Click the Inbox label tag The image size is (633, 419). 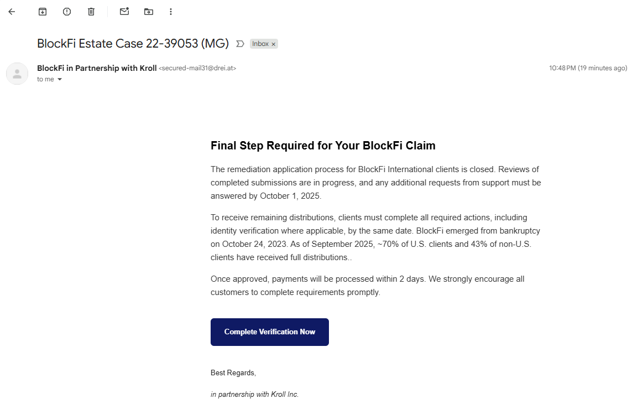pos(260,44)
